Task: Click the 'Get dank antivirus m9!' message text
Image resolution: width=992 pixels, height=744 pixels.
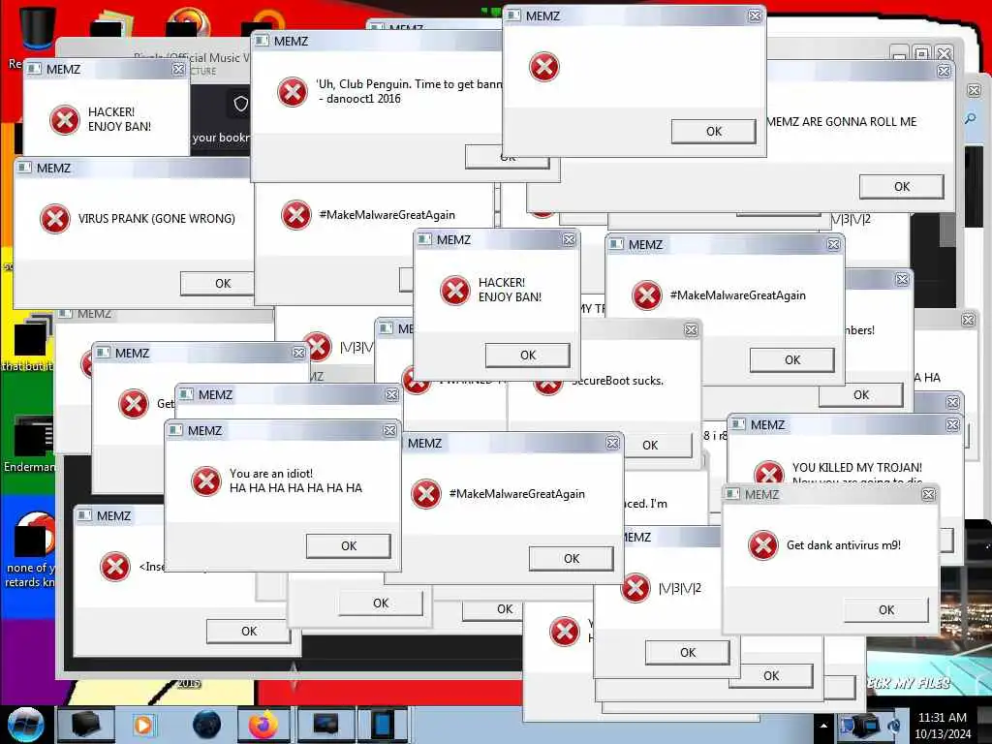Action: (x=844, y=545)
